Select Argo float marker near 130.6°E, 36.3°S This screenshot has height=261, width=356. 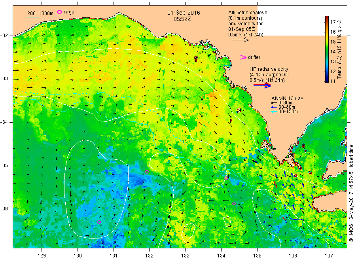(x=99, y=222)
